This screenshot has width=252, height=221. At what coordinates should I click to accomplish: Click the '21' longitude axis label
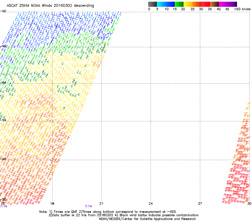pyautogui.click(x=101, y=204)
